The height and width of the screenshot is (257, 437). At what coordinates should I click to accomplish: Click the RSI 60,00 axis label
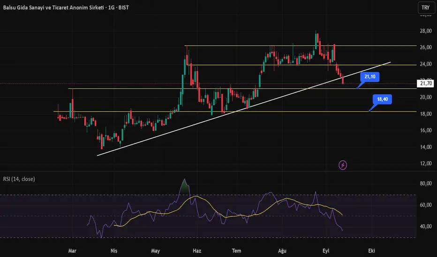426,205
